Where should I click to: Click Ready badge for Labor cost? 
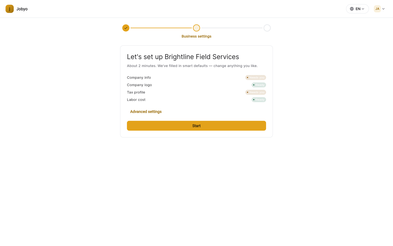point(259,100)
